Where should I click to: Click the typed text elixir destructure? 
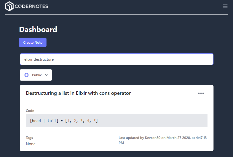[39, 59]
